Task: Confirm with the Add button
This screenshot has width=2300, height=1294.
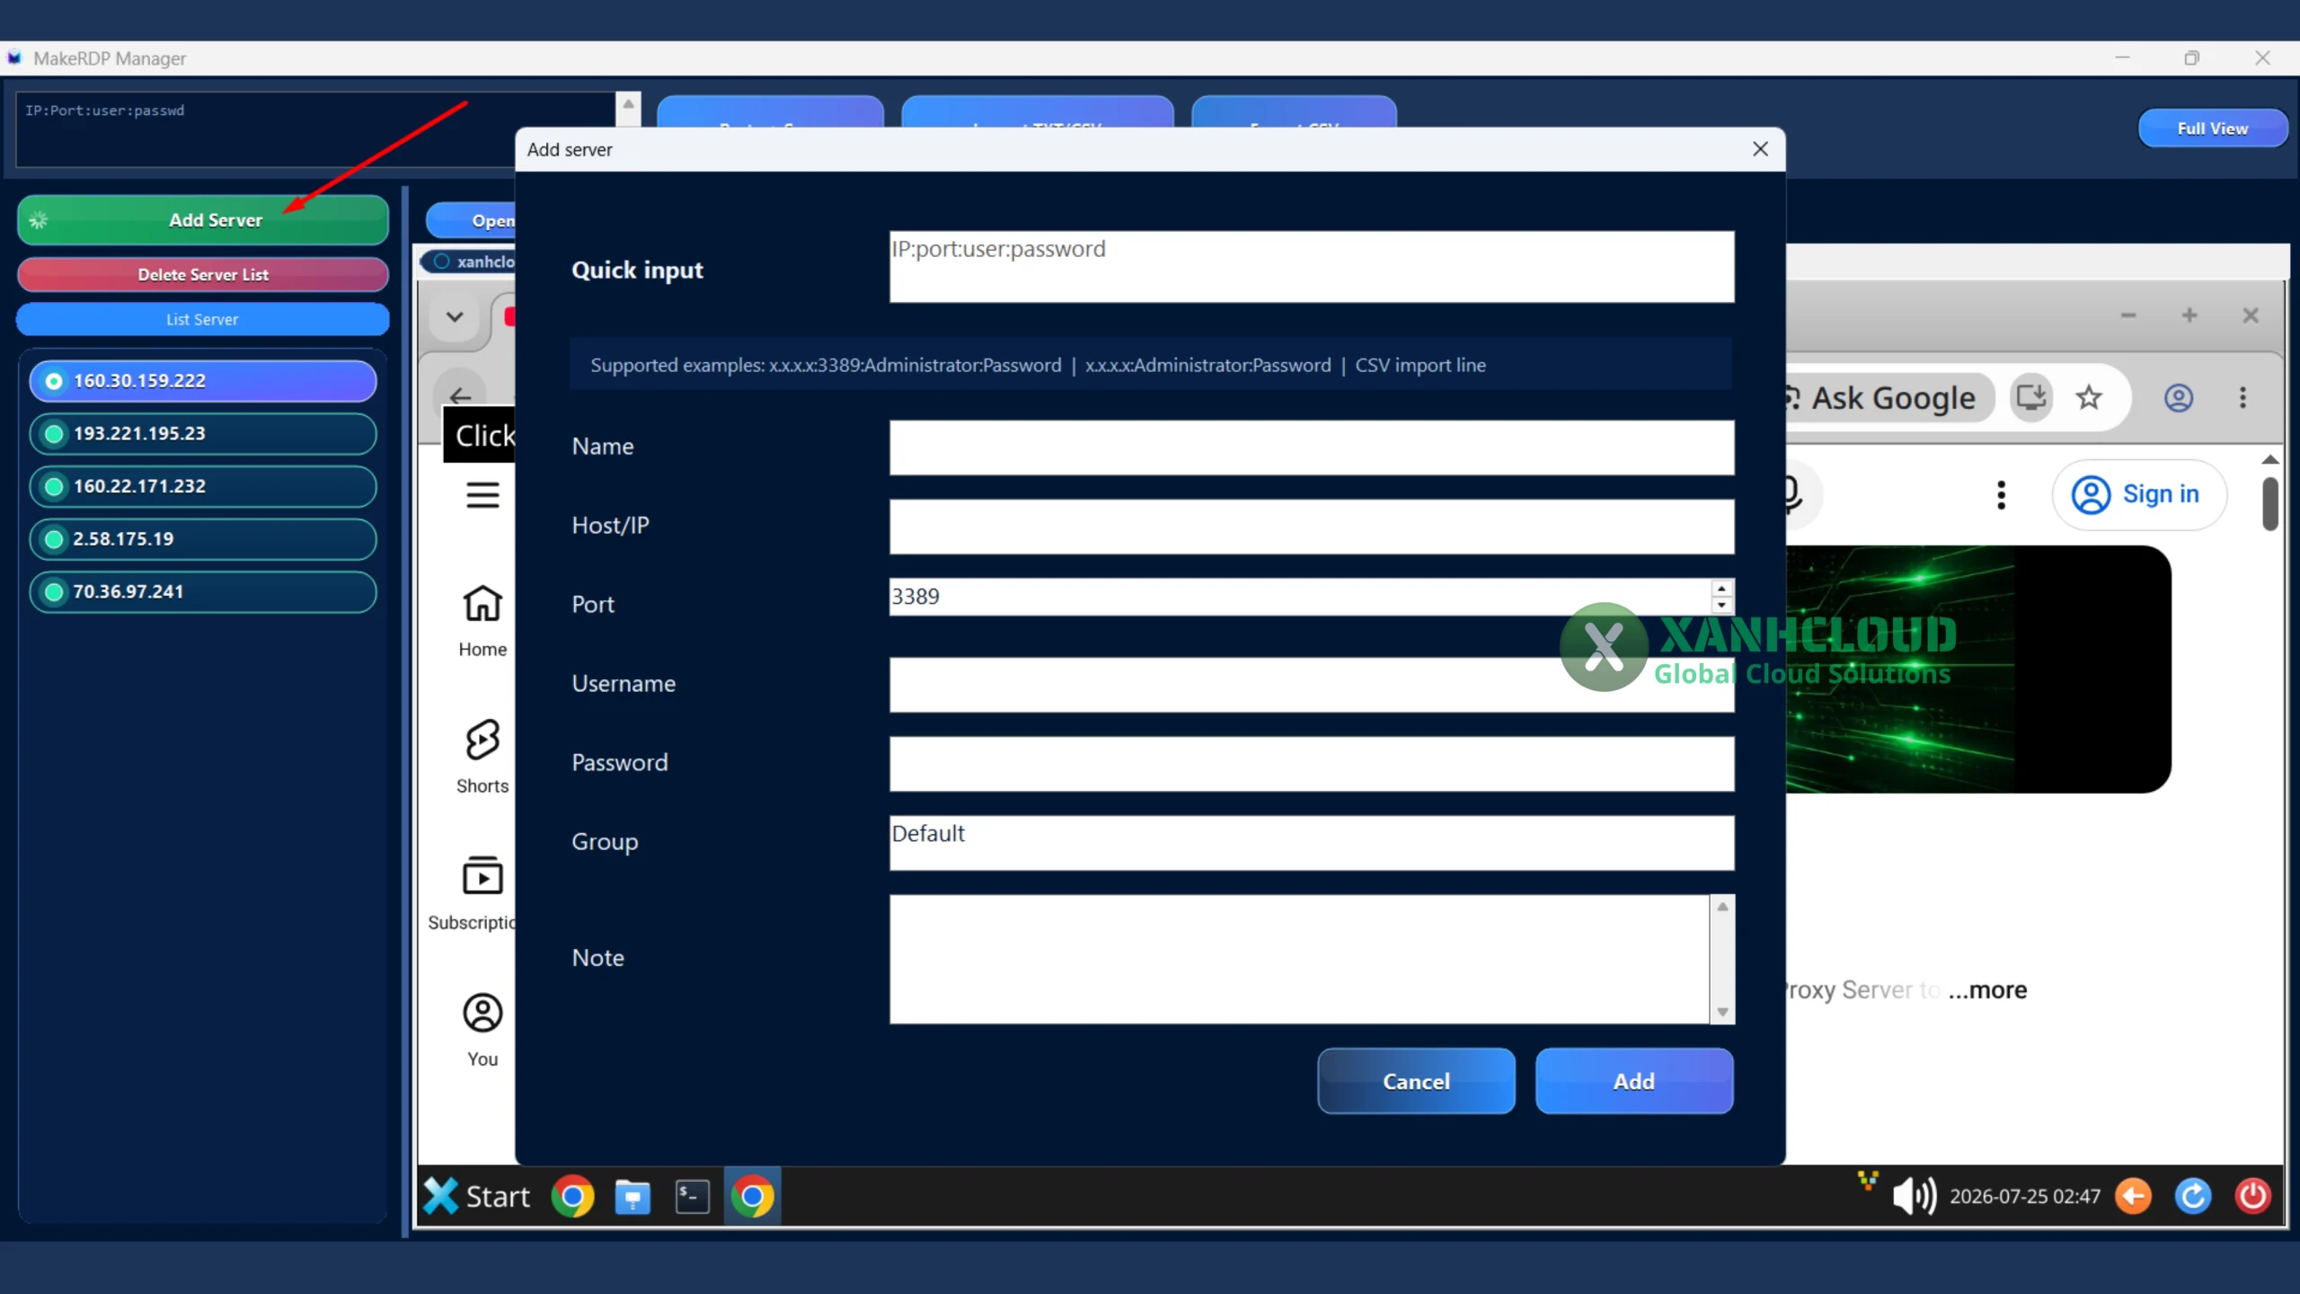Action: pos(1634,1081)
